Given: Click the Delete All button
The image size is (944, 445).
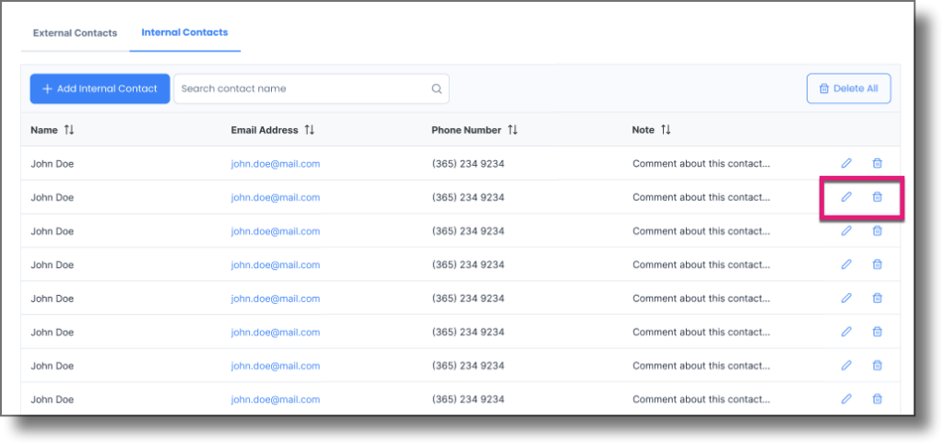Looking at the screenshot, I should pyautogui.click(x=849, y=89).
